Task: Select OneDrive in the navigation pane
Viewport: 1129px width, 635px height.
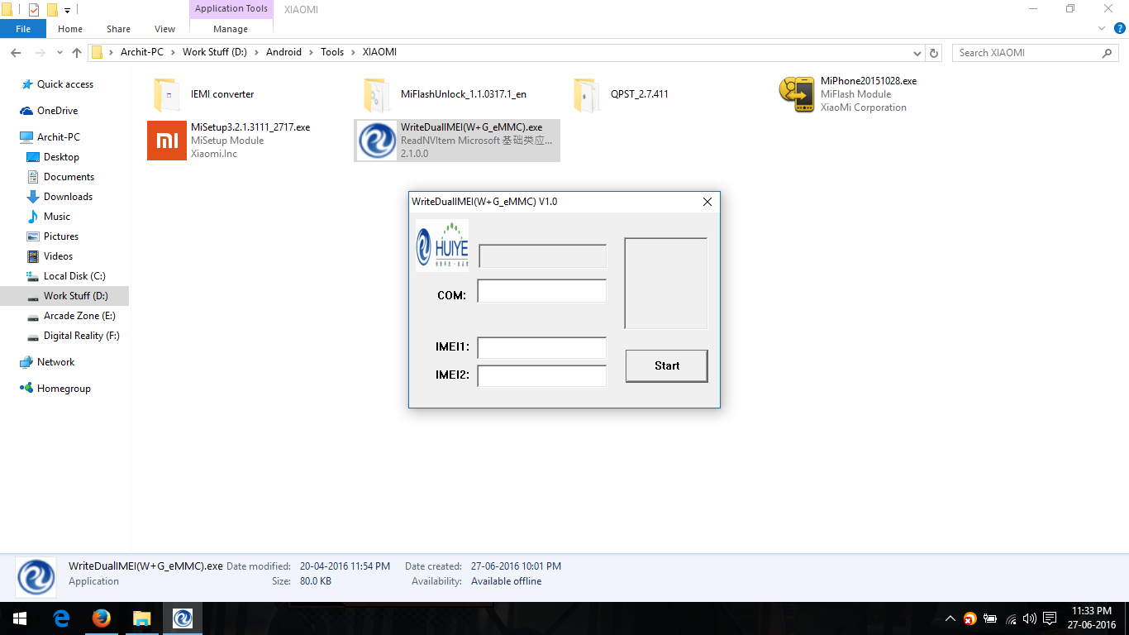Action: click(57, 111)
